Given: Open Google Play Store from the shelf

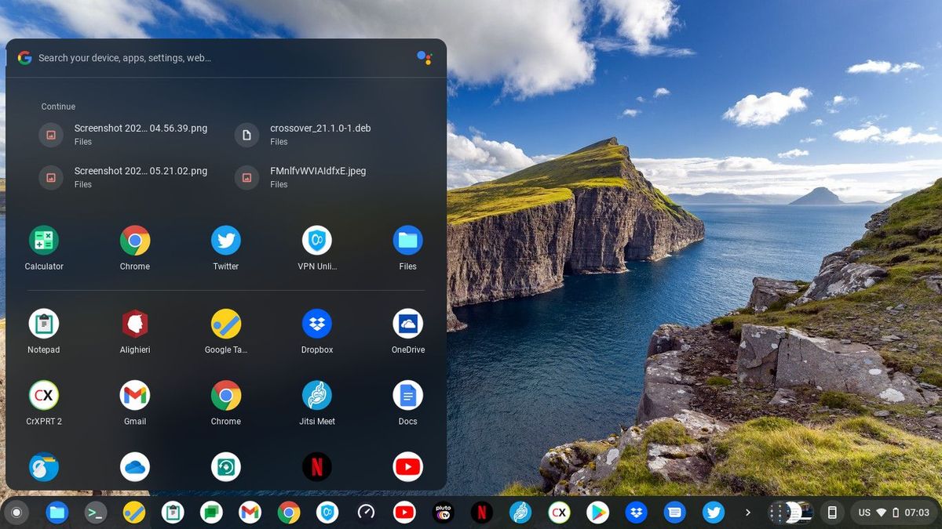Looking at the screenshot, I should (x=598, y=513).
